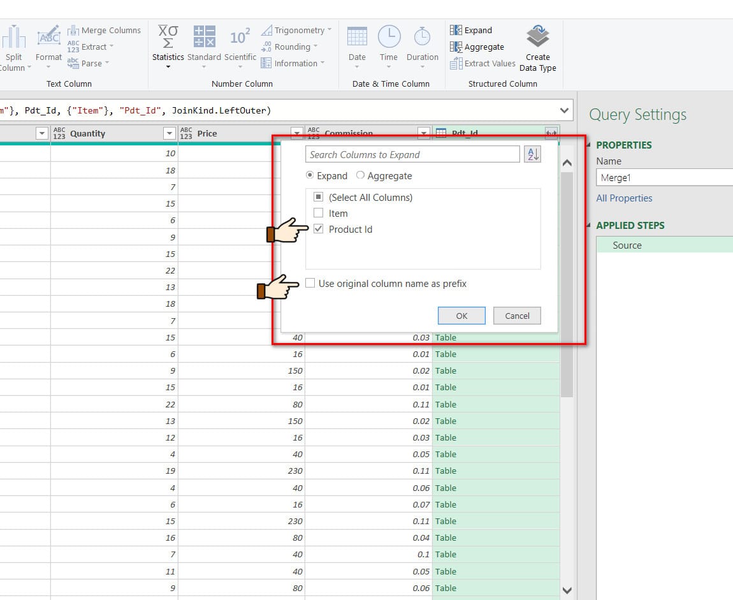Open the Quantity column filter dropdown

(170, 133)
